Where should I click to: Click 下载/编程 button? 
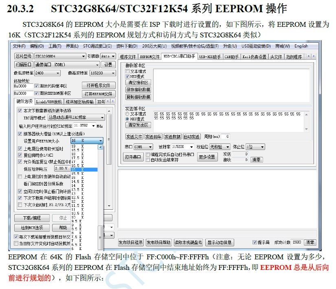tap(32, 218)
